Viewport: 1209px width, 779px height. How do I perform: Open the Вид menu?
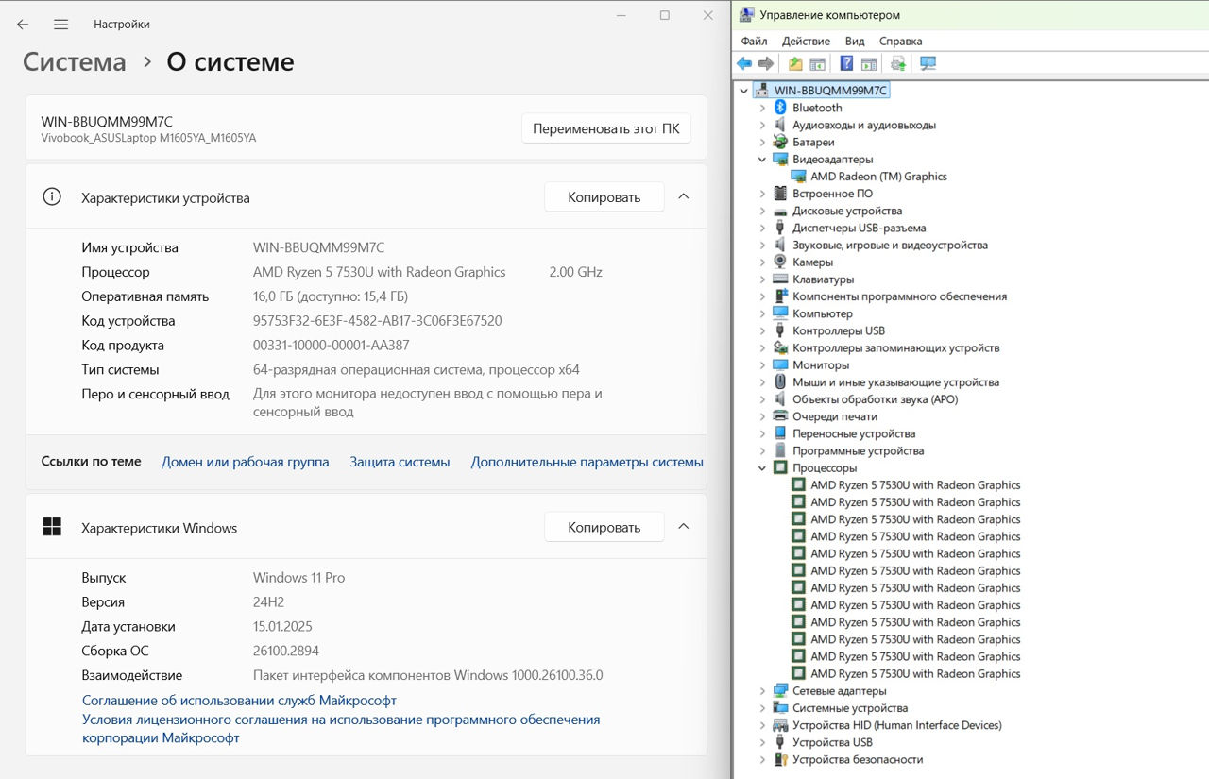click(x=855, y=42)
